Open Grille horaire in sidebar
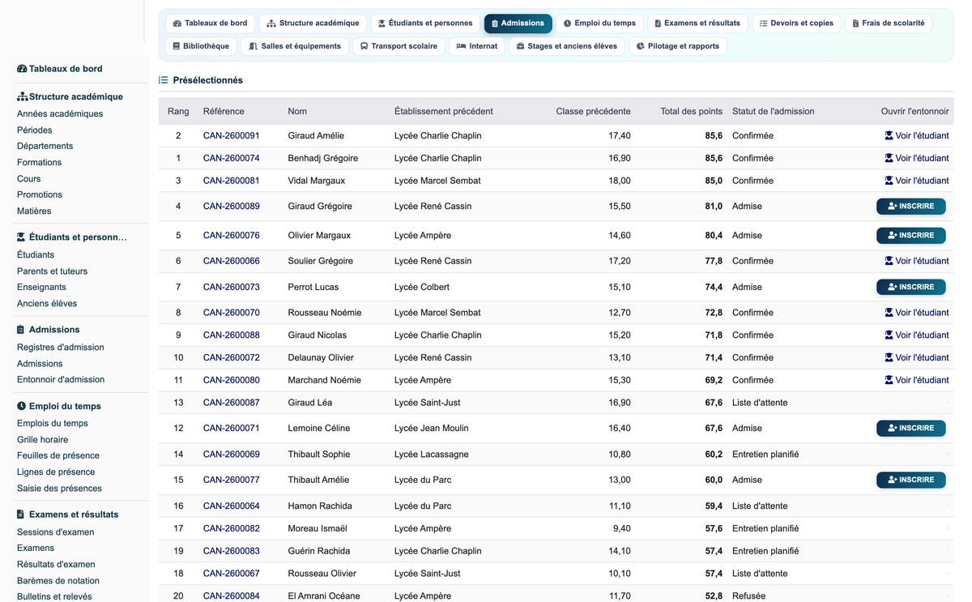Screen dimensions: 972x602 (43, 440)
